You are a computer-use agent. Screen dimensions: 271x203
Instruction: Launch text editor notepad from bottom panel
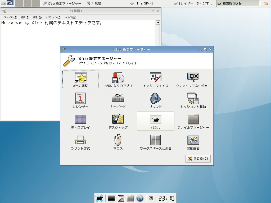point(121,198)
